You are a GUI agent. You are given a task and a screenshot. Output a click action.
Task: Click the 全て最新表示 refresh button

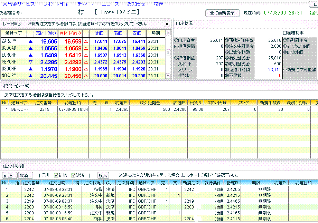tap(222, 13)
